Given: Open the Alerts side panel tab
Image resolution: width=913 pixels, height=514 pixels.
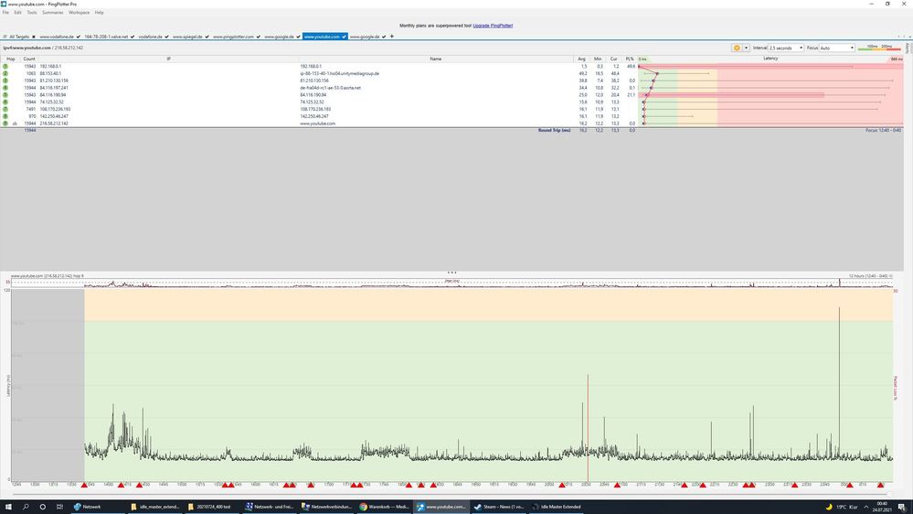Looking at the screenshot, I should (x=908, y=48).
